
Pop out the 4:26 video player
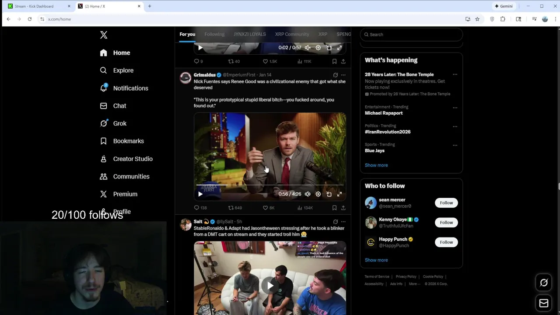coord(329,194)
